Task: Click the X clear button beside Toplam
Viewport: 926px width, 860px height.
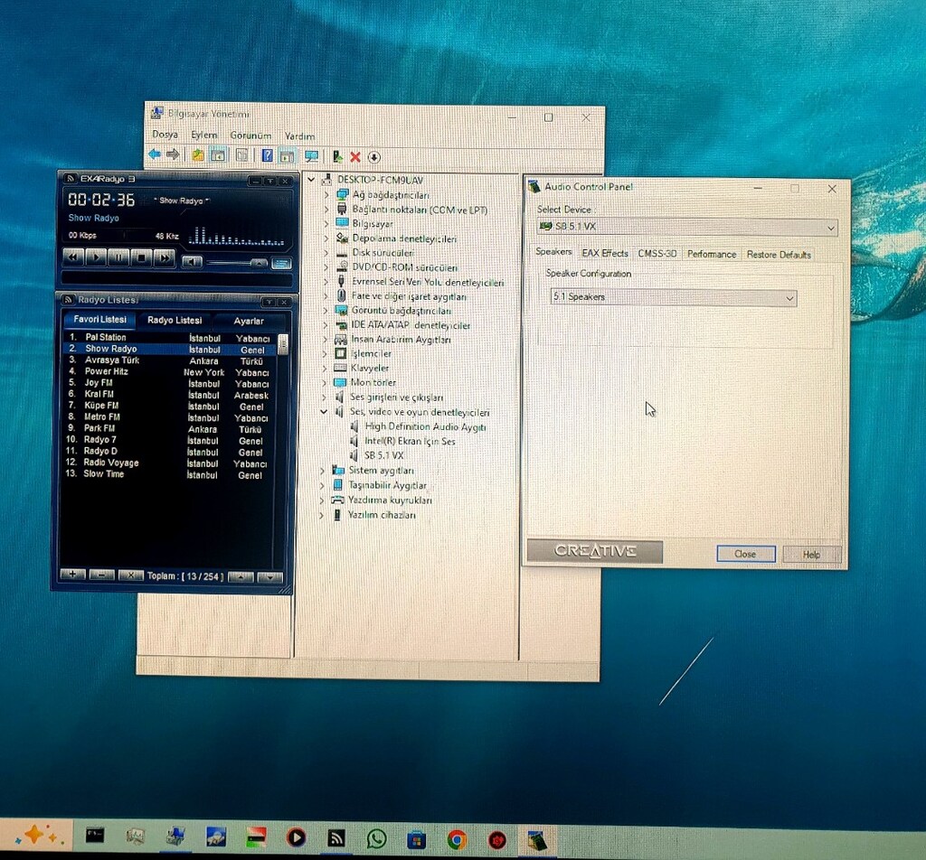Action: pyautogui.click(x=130, y=575)
